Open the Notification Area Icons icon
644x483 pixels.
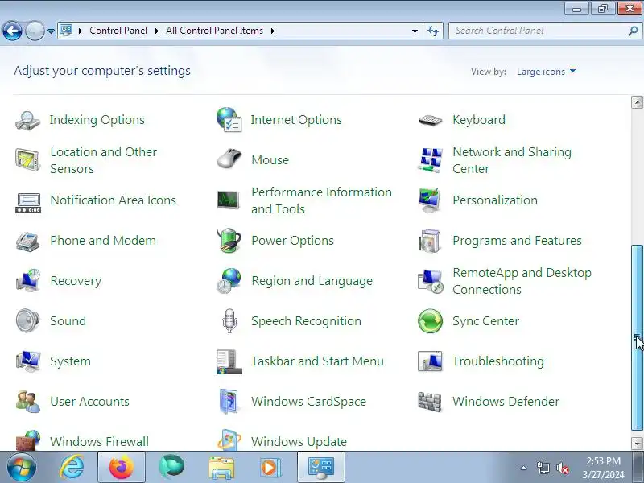tap(28, 203)
